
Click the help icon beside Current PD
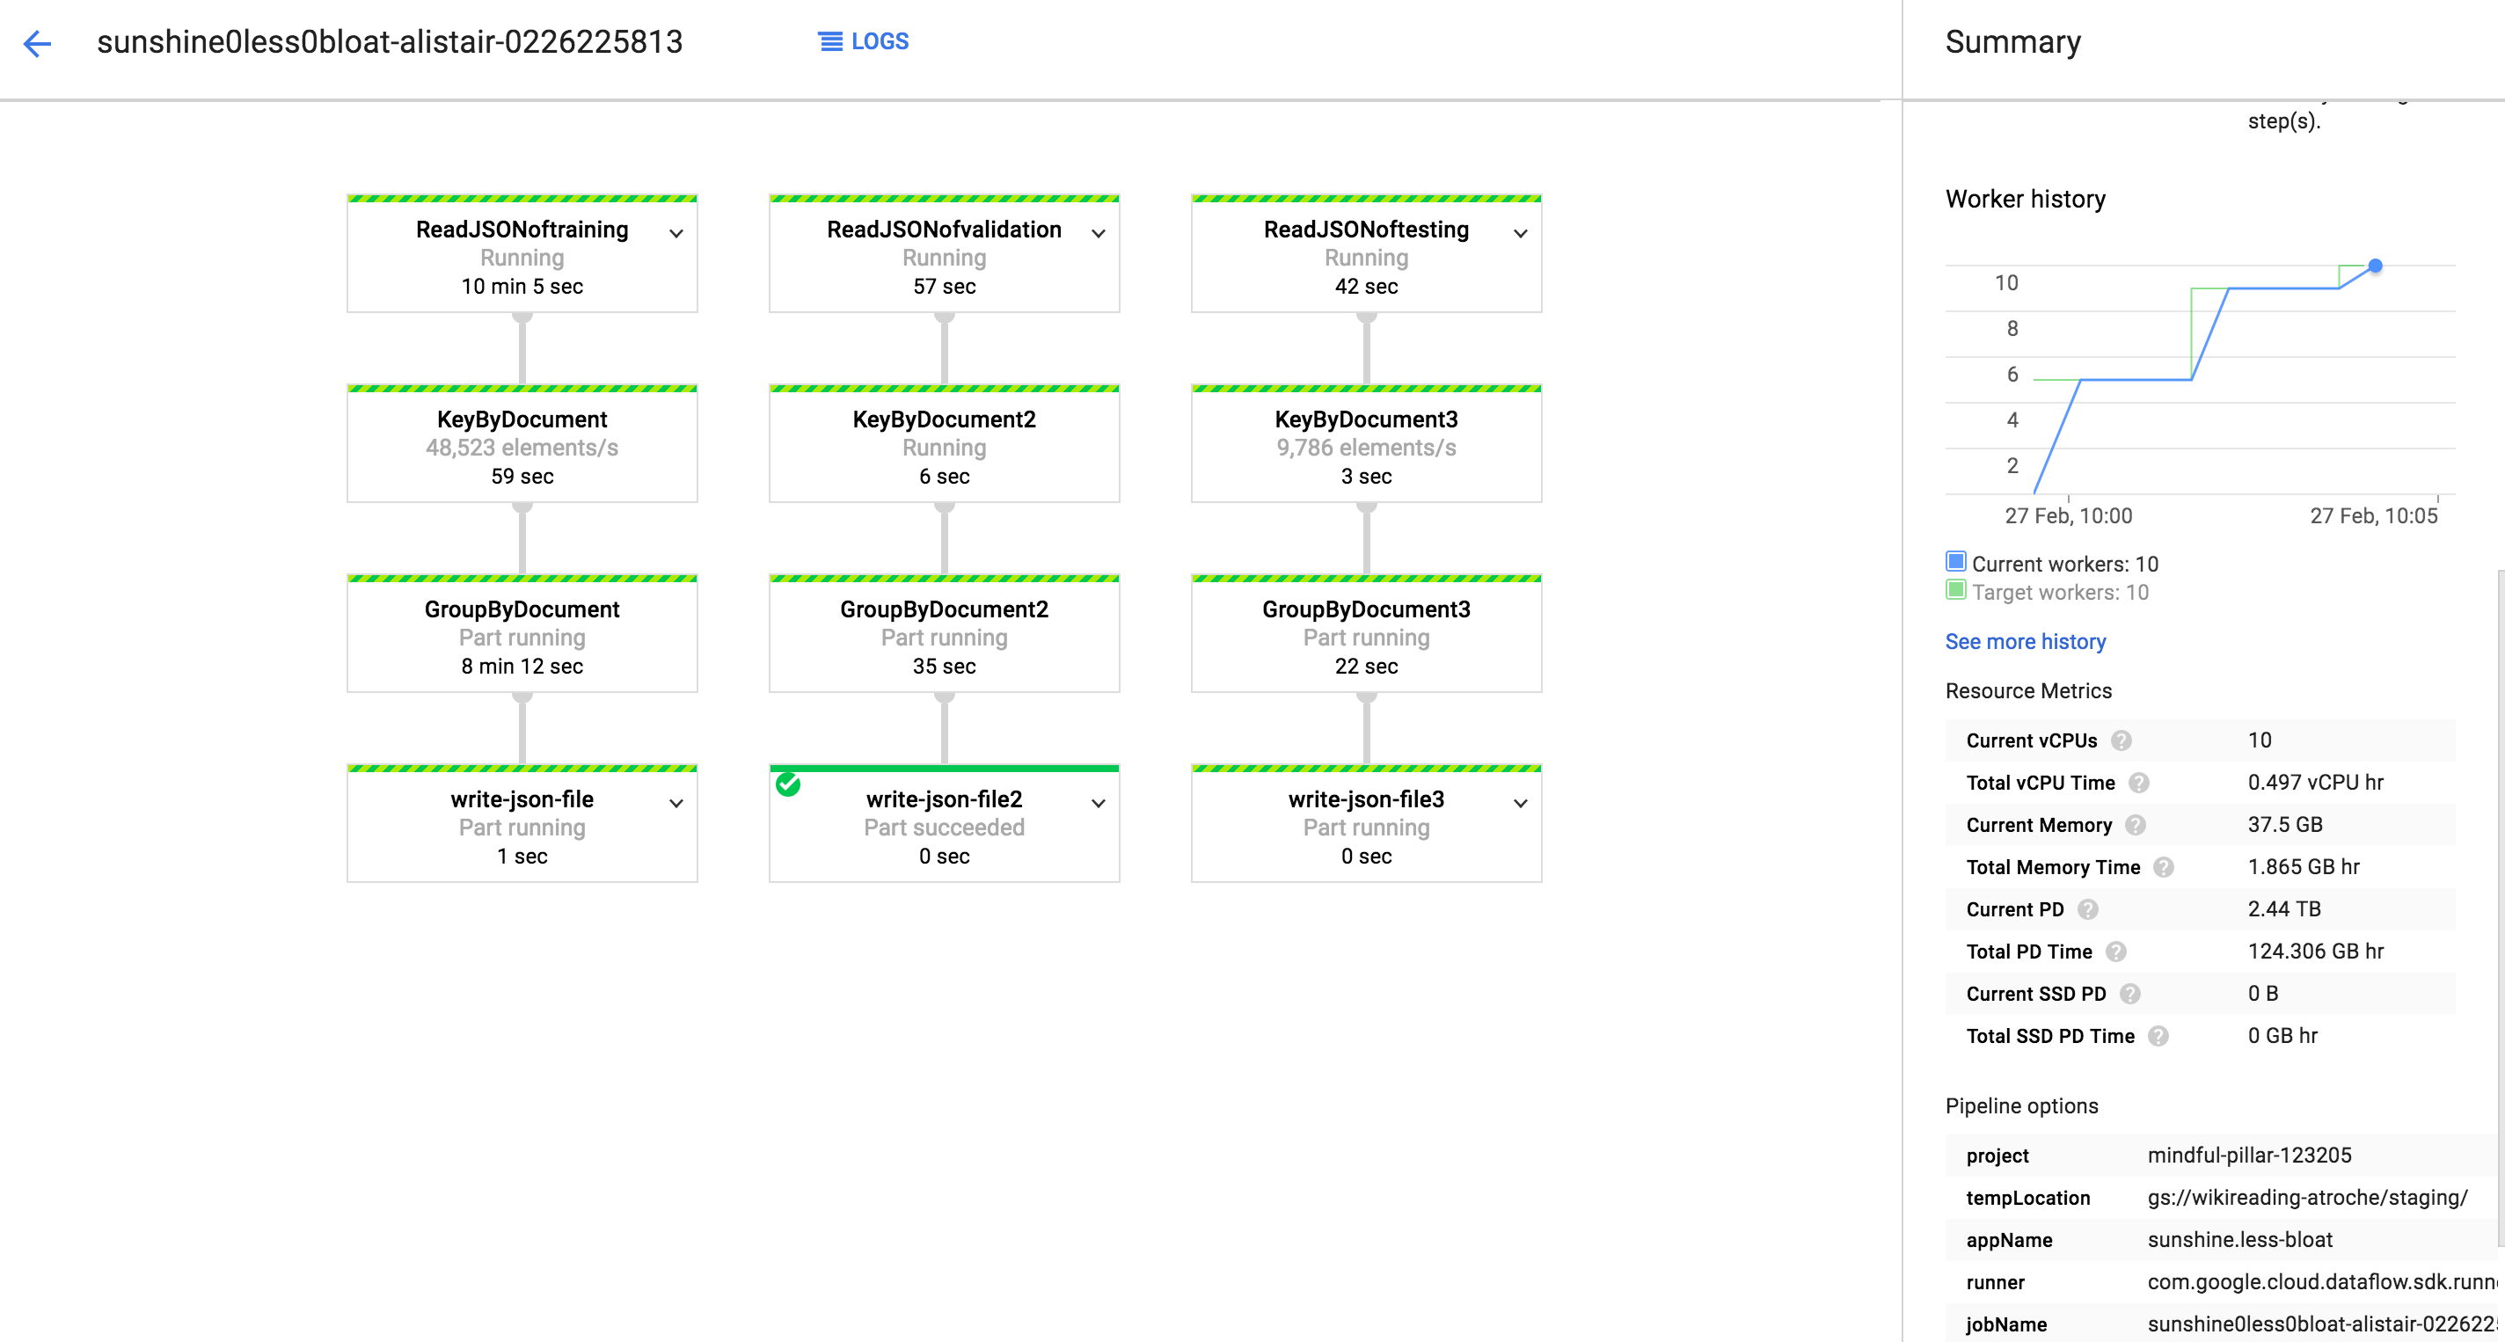click(x=2089, y=908)
